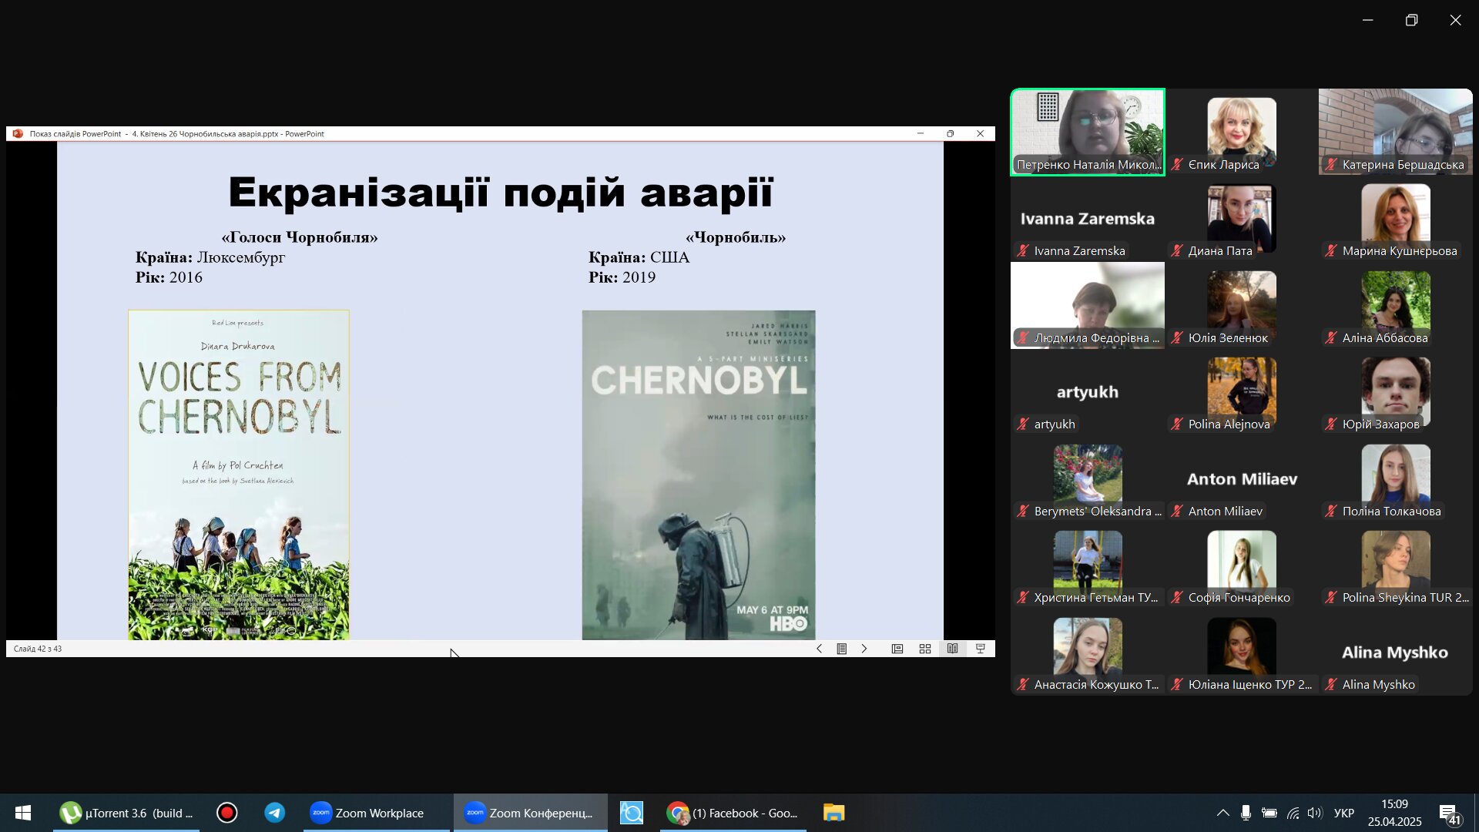Viewport: 1479px width, 832px height.
Task: Select Людмила Федорівна video tile
Action: (x=1088, y=305)
